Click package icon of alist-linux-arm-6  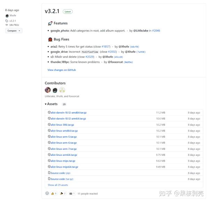click(x=49, y=143)
